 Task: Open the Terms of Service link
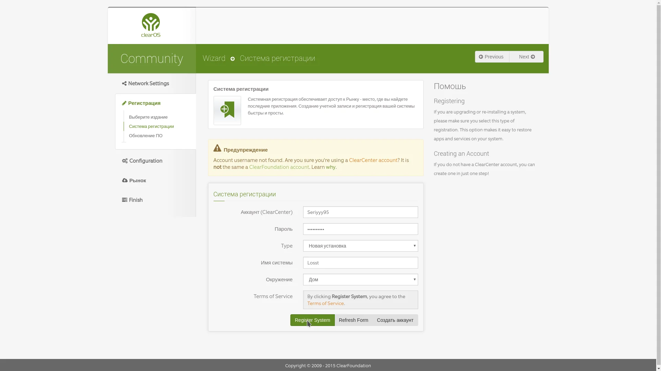pos(325,303)
